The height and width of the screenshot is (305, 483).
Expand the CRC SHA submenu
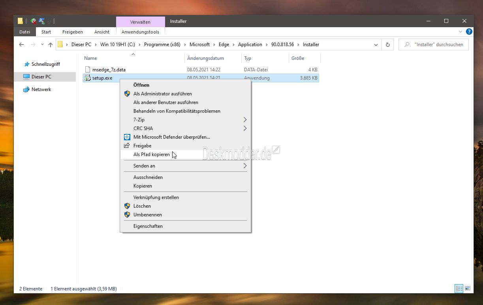point(185,128)
